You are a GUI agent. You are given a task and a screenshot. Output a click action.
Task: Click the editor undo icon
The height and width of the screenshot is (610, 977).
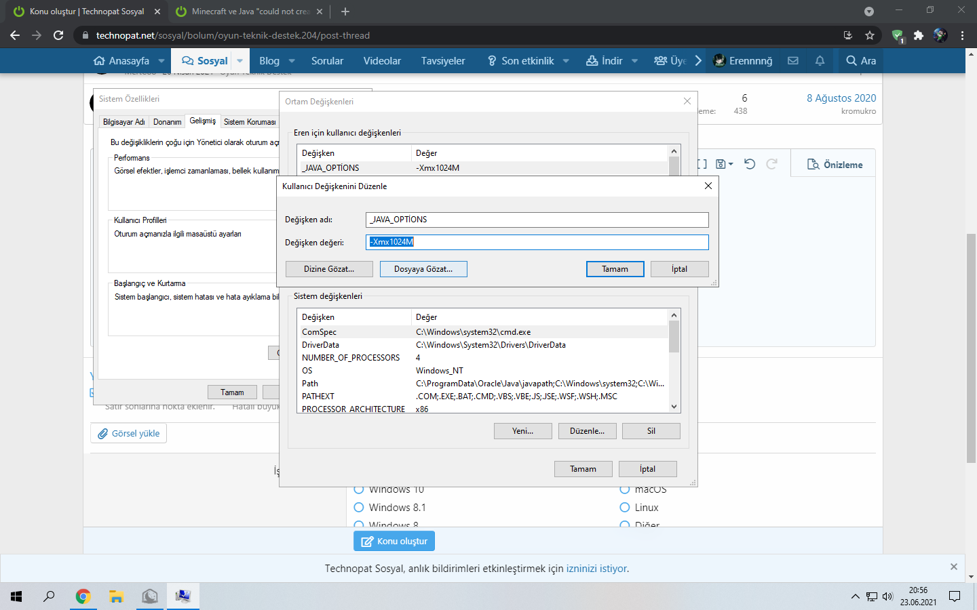[750, 164]
